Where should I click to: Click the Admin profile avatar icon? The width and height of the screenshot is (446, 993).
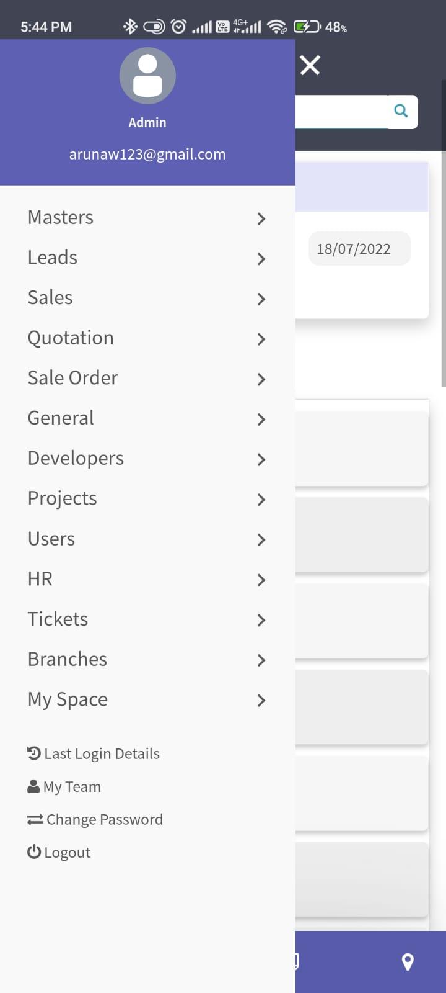[147, 76]
